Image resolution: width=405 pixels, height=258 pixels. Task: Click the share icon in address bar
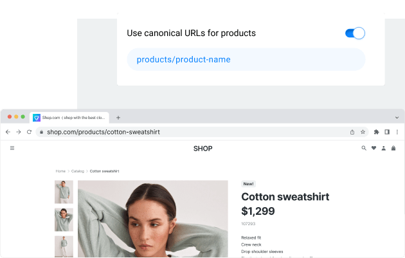pyautogui.click(x=352, y=132)
